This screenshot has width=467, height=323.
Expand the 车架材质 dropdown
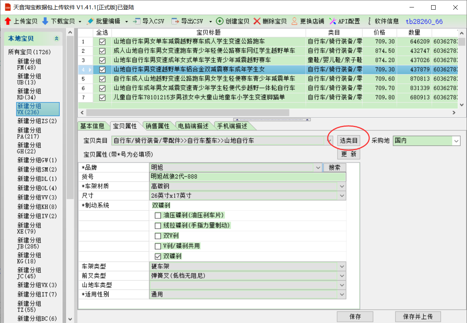click(x=342, y=186)
